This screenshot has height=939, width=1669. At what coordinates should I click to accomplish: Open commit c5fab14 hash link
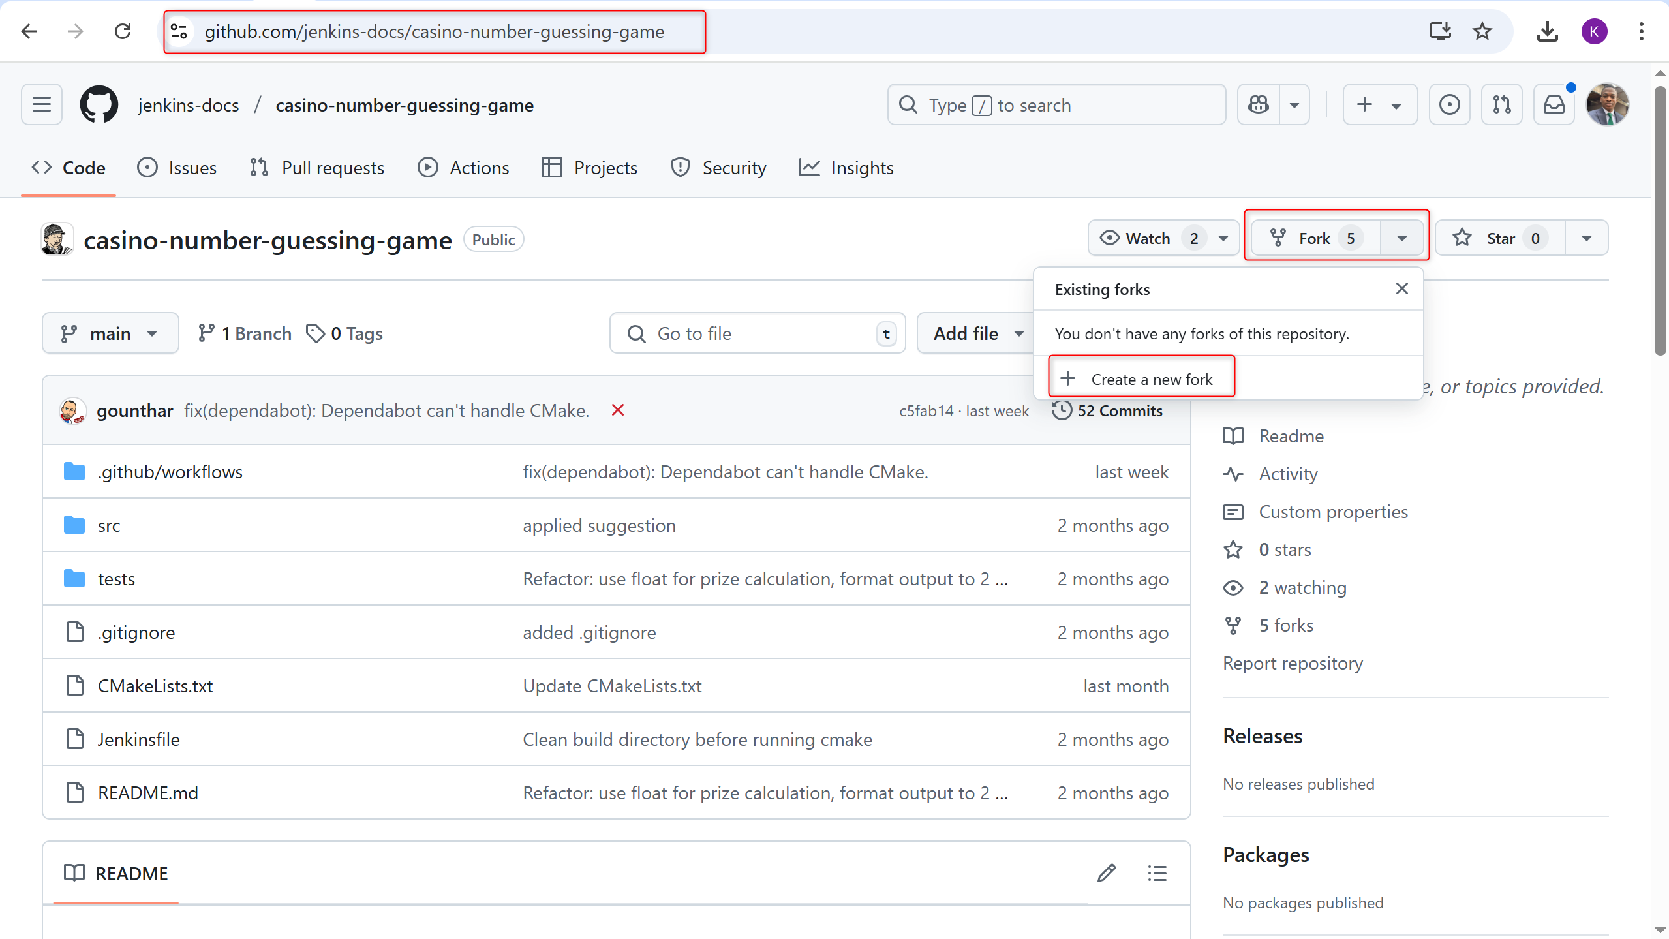[x=926, y=410]
